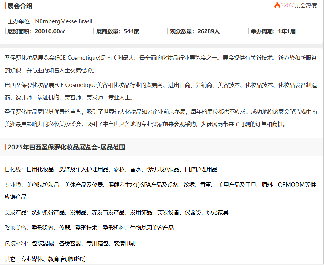Click the flame icon beside 32031
Image resolution: width=324 pixels, height=265 pixels.
click(x=277, y=5)
